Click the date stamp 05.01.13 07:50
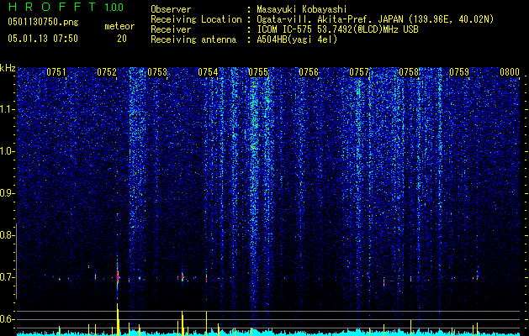The image size is (529, 336). tap(43, 39)
